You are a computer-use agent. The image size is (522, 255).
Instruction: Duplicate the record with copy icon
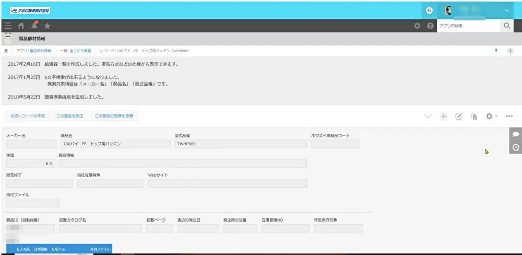pyautogui.click(x=474, y=116)
